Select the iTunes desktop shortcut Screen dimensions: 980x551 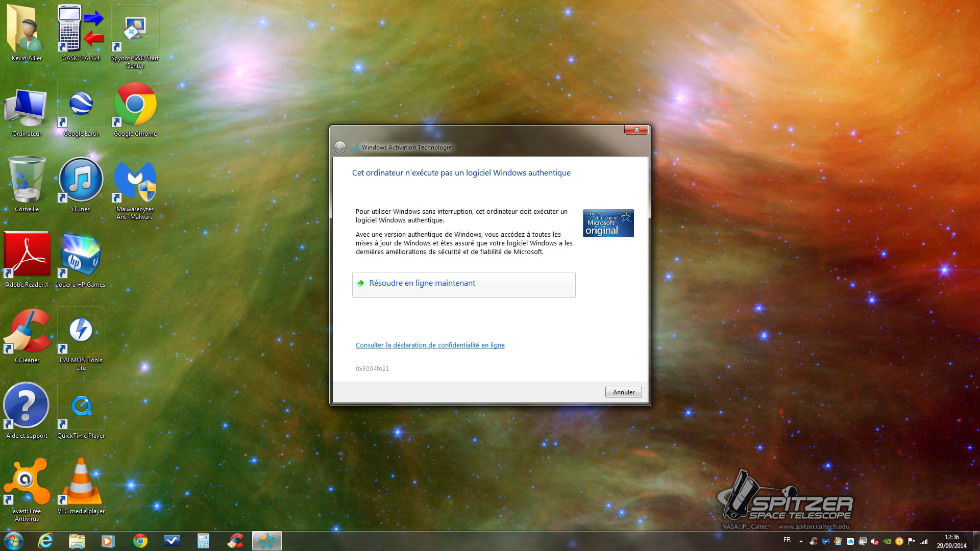[81, 185]
